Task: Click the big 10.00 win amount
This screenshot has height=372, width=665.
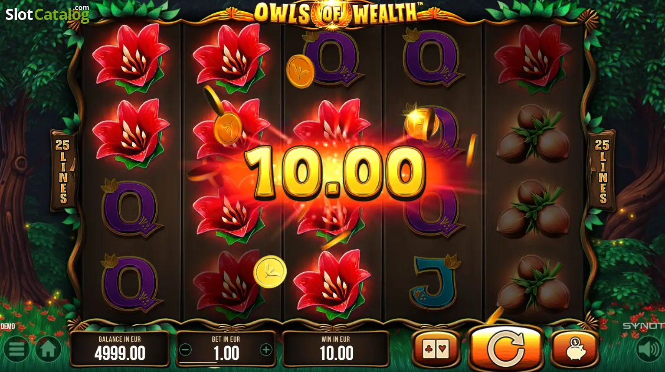Action: point(335,171)
